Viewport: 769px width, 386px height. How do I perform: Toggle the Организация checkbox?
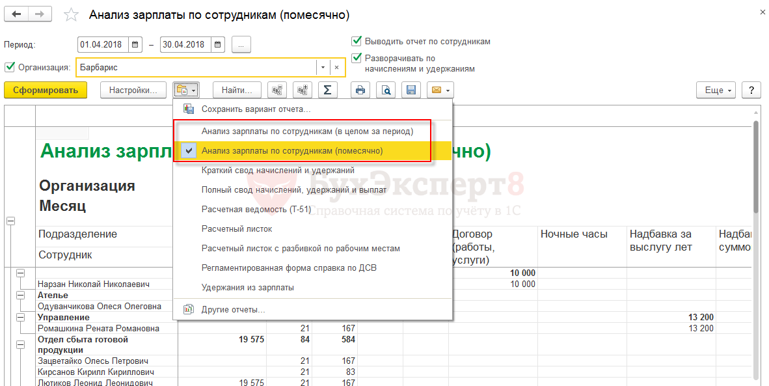coord(9,66)
